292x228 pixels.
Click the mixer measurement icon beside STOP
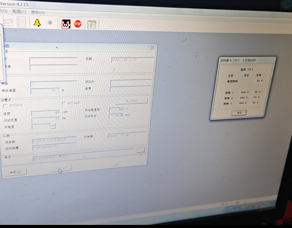66,24
